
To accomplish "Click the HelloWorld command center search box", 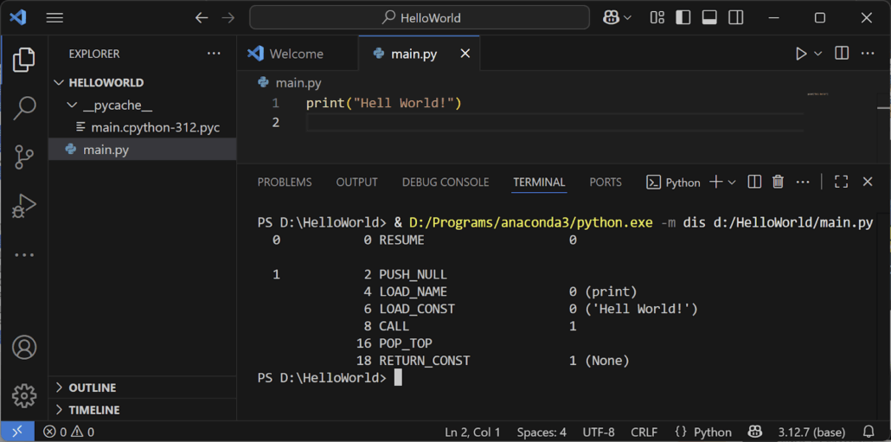I will point(420,17).
